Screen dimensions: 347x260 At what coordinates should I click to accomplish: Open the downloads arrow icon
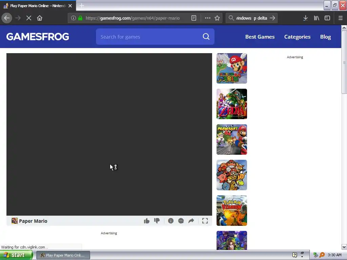(x=305, y=18)
